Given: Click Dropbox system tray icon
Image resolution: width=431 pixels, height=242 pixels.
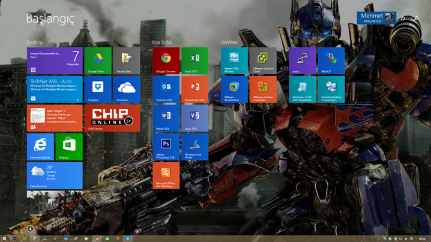Looking at the screenshot, I should tap(390, 239).
